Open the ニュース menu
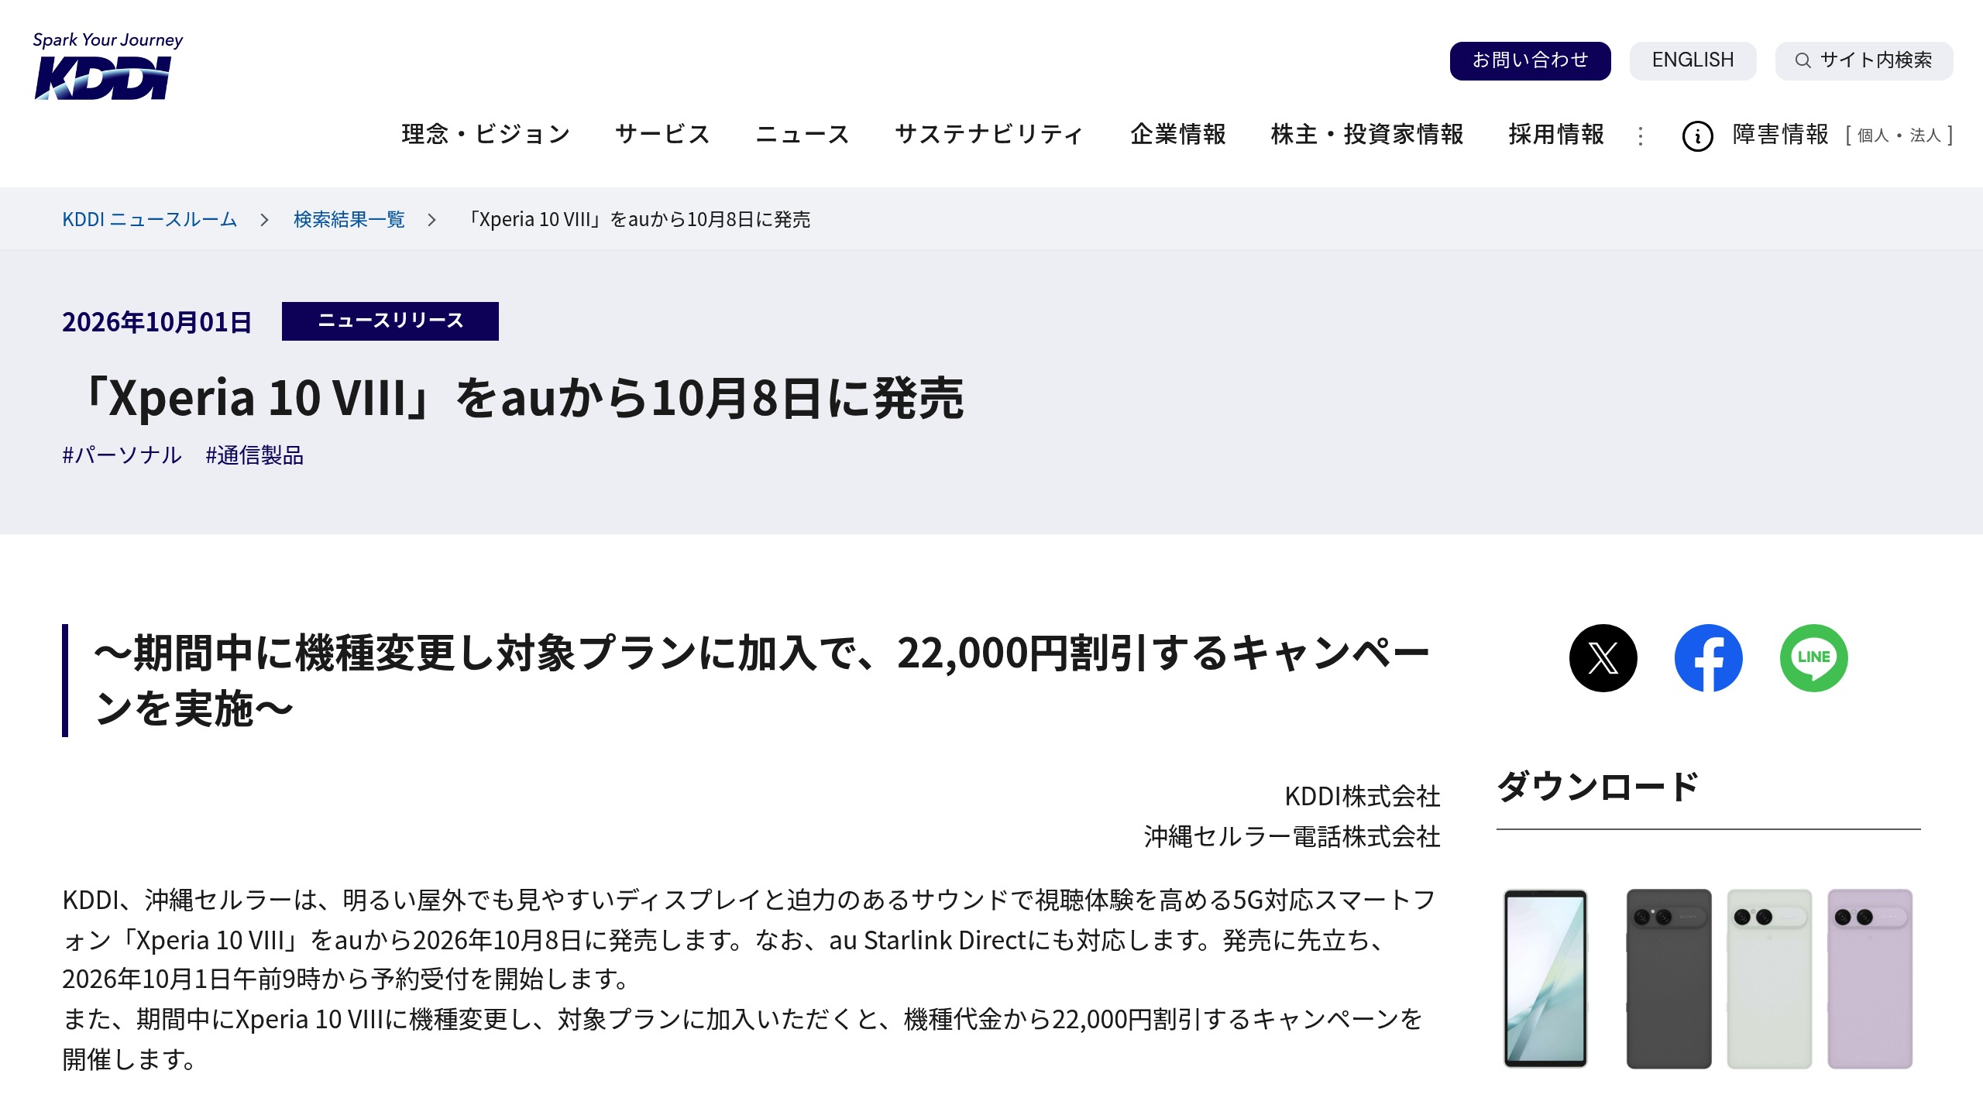The image size is (1983, 1115). (802, 134)
